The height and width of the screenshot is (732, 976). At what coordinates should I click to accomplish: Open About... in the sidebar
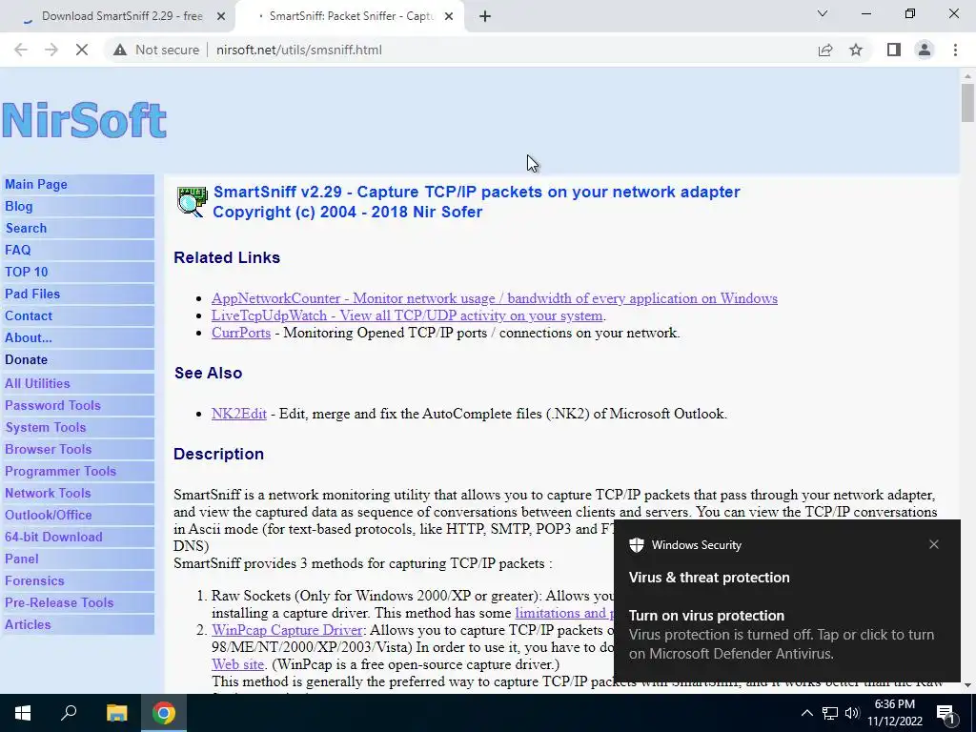pos(78,337)
